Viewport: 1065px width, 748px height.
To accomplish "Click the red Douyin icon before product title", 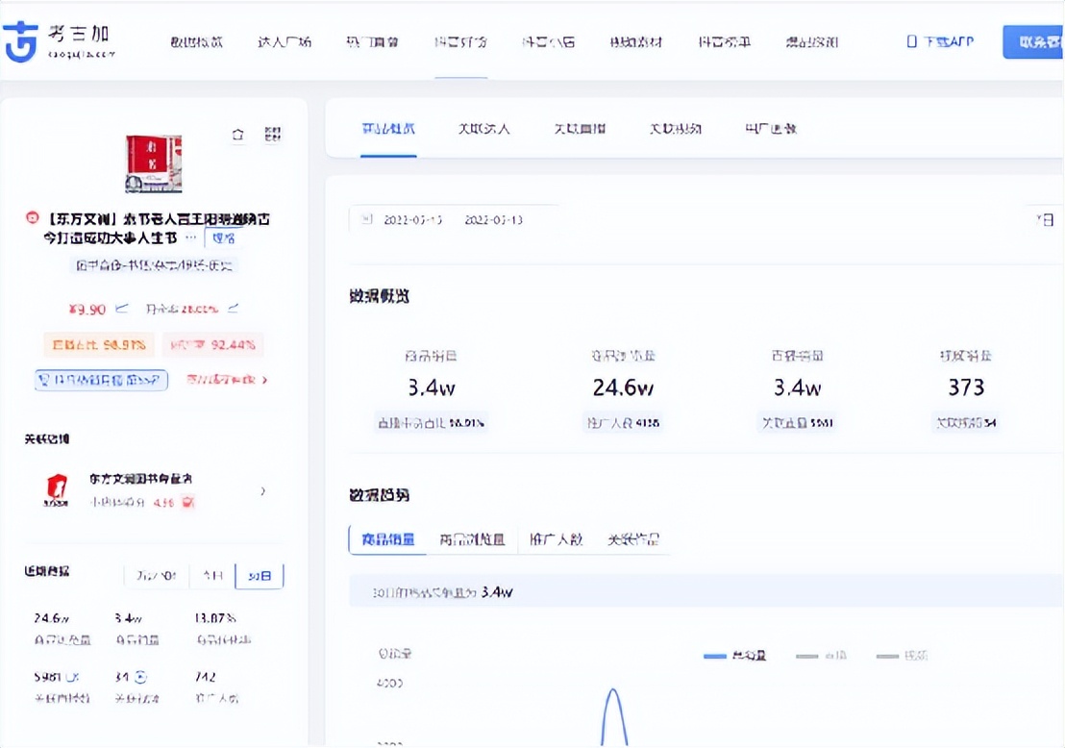I will (x=32, y=218).
